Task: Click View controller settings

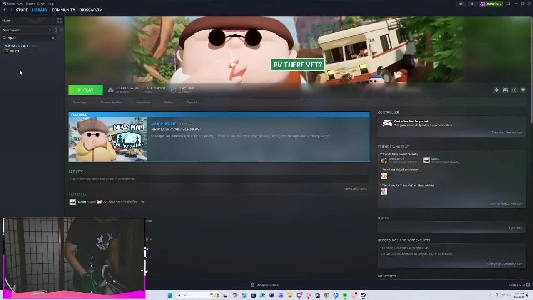Action: 506,132
